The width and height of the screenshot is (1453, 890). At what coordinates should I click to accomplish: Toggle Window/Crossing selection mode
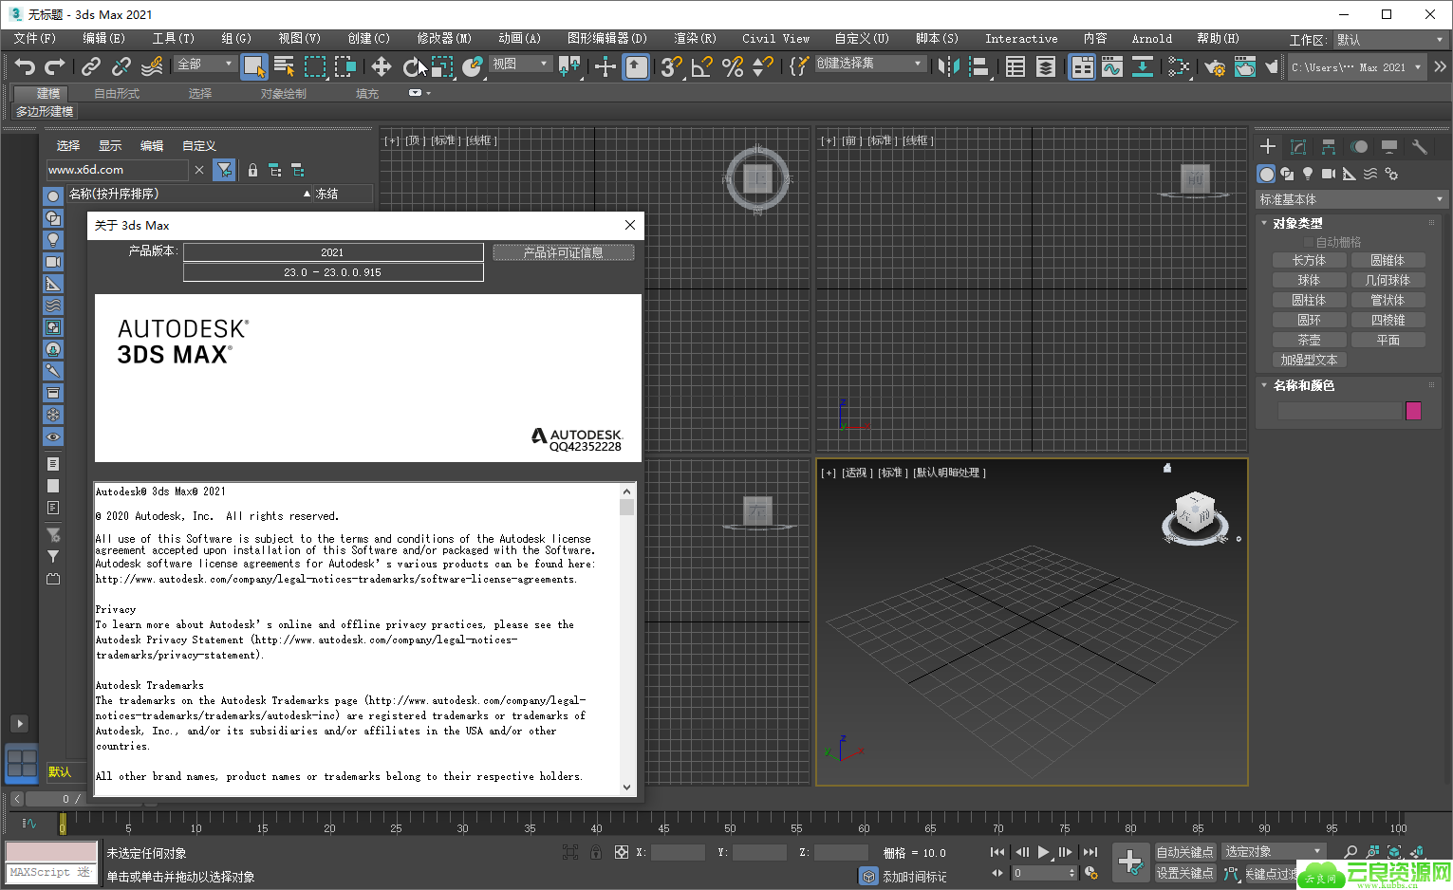pyautogui.click(x=345, y=66)
